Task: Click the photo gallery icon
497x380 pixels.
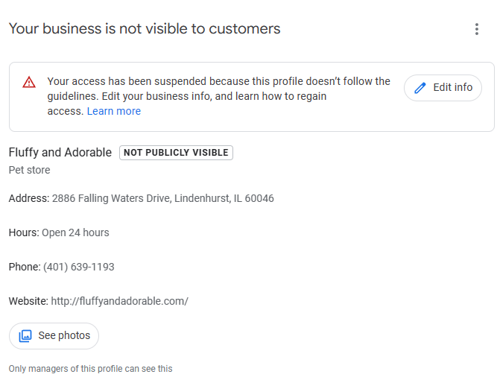Action: (25, 335)
